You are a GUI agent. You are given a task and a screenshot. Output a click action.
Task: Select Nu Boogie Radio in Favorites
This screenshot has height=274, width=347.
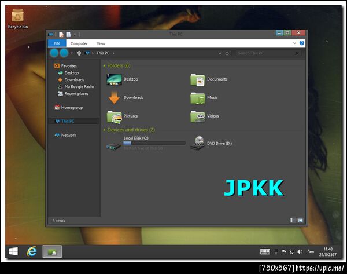pyautogui.click(x=76, y=87)
